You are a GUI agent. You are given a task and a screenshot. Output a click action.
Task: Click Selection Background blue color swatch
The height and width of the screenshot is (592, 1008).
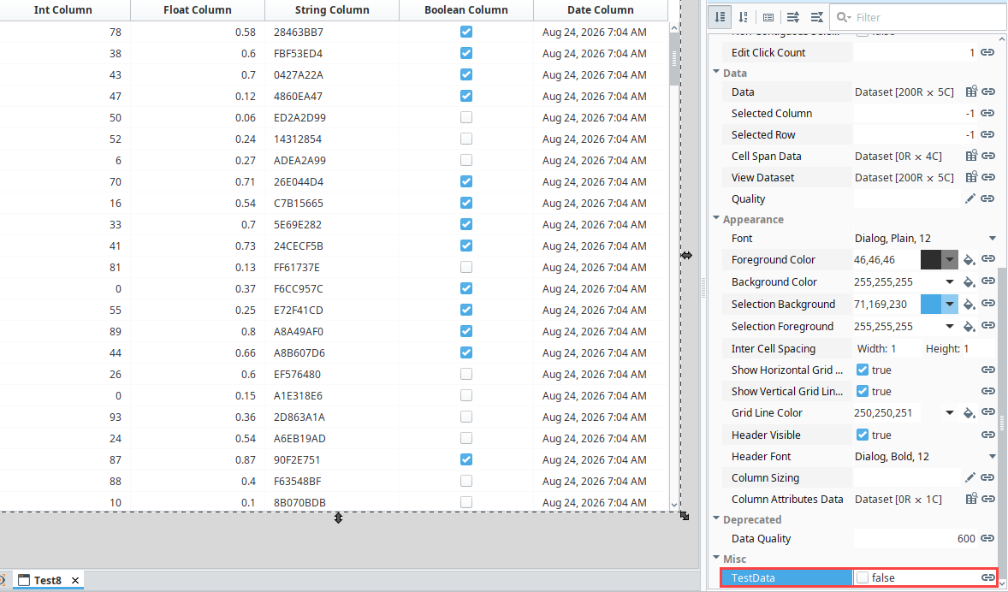930,304
